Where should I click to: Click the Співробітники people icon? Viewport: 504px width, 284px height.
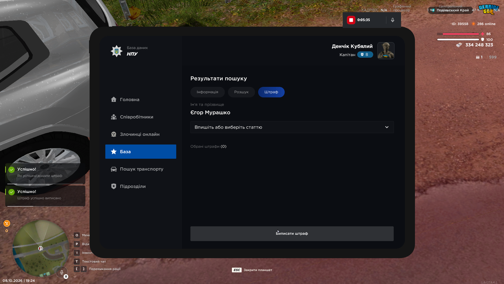tap(114, 117)
